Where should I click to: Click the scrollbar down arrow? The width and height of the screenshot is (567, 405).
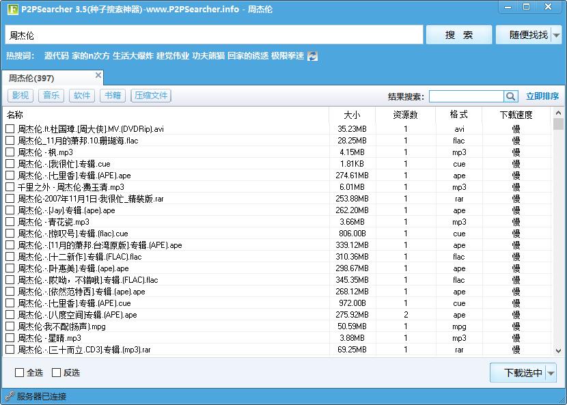(558, 350)
